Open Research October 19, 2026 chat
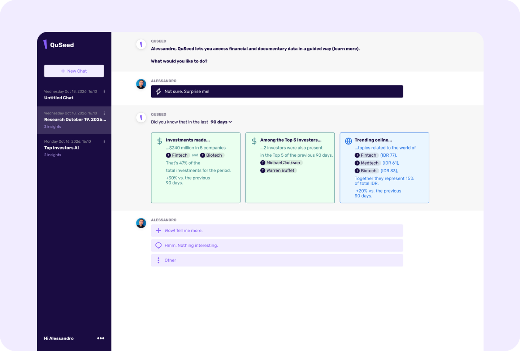Viewport: 520px width, 351px height. tap(74, 120)
